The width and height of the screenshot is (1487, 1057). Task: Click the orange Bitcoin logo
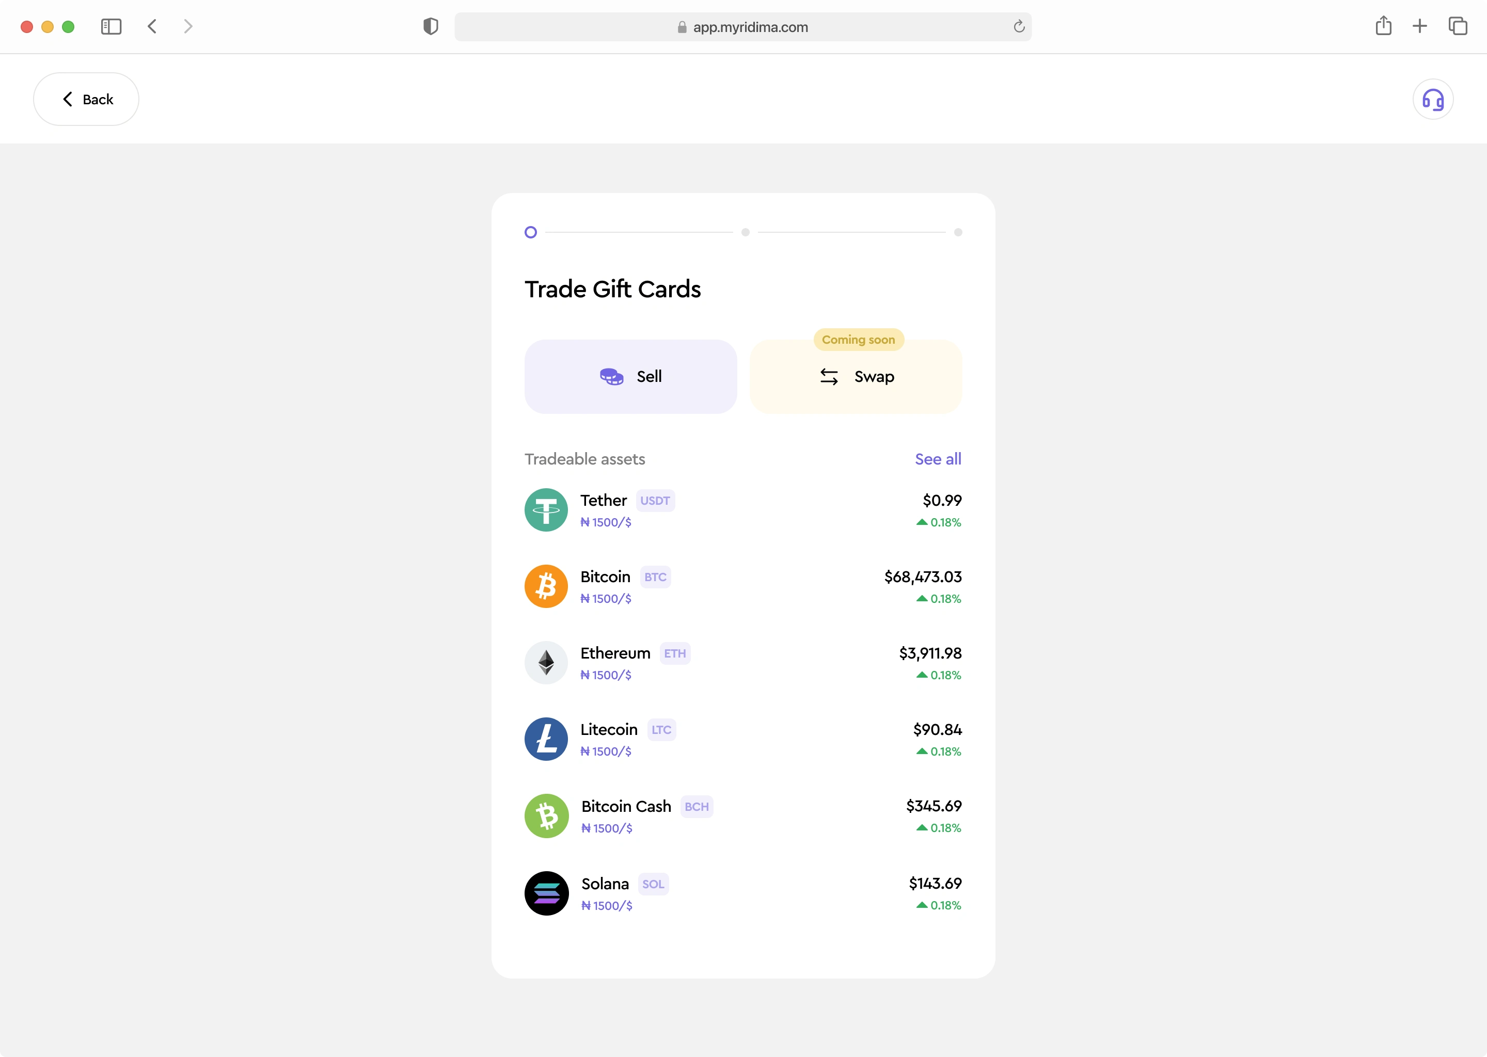click(x=546, y=586)
